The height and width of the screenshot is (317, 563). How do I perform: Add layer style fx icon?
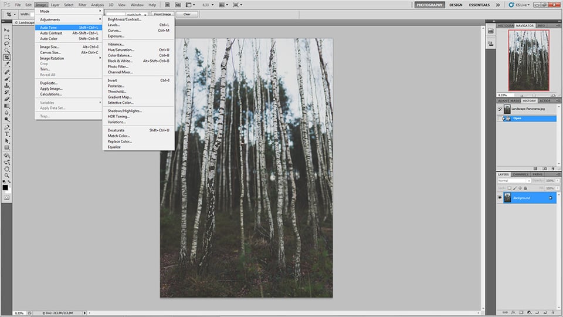pyautogui.click(x=513, y=313)
